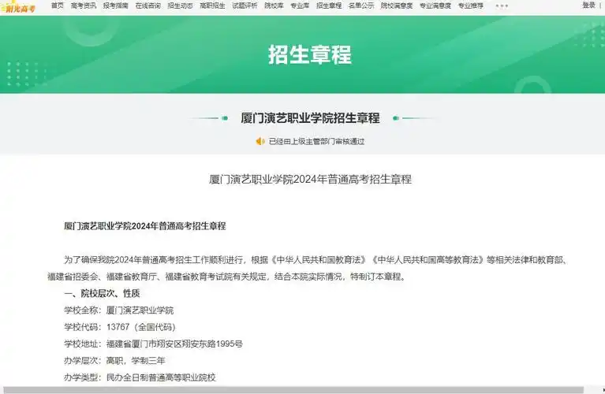Click the address line 翔安东路1995号
The image size is (605, 394).
[x=153, y=344]
